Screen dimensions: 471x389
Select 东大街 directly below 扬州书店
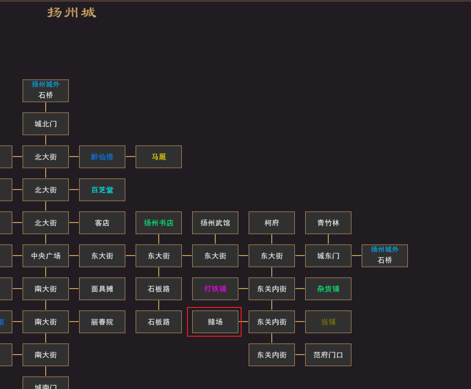(159, 256)
